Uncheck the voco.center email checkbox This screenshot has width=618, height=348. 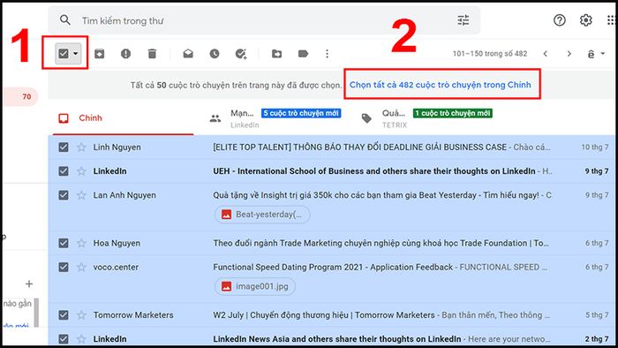(x=64, y=268)
